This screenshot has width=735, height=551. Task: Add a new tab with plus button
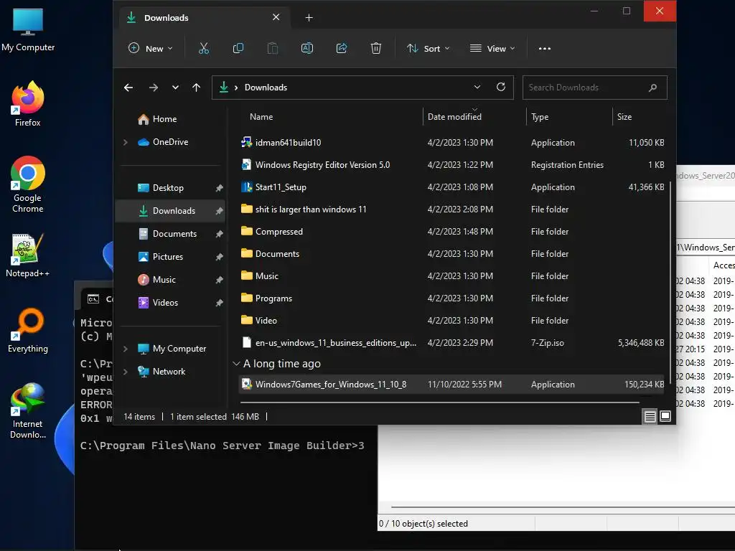pyautogui.click(x=309, y=18)
